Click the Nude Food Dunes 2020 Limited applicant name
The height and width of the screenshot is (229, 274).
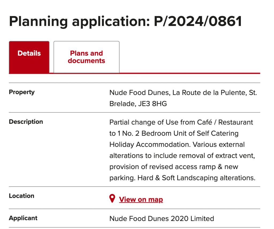[x=162, y=219]
